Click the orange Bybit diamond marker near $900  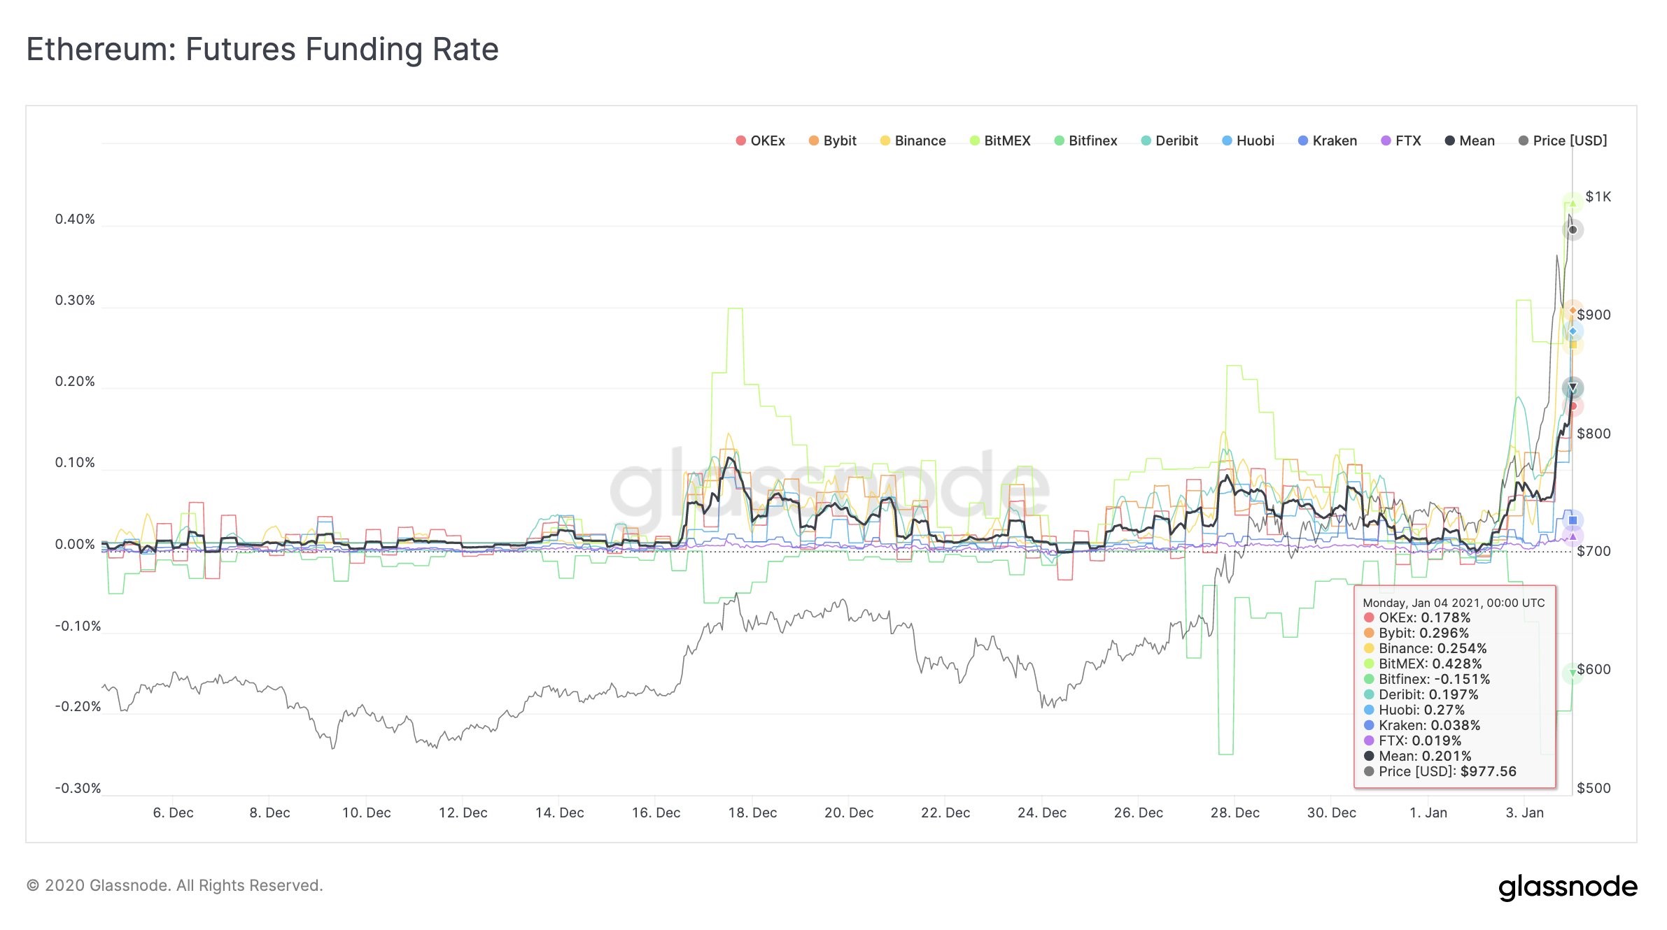pyautogui.click(x=1573, y=310)
